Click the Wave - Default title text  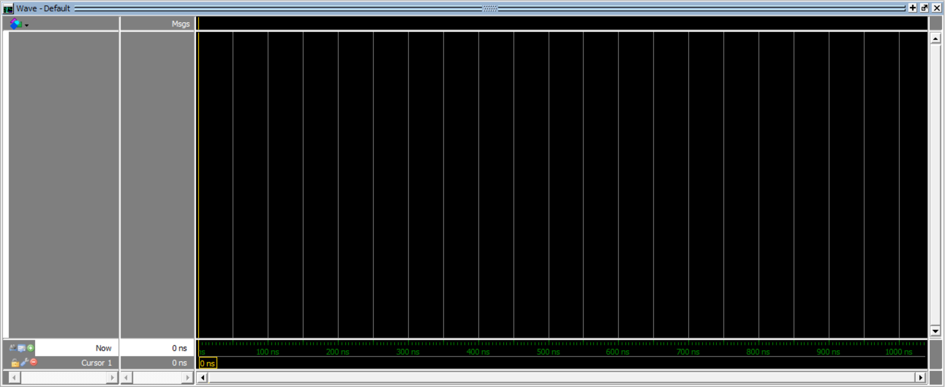(43, 8)
